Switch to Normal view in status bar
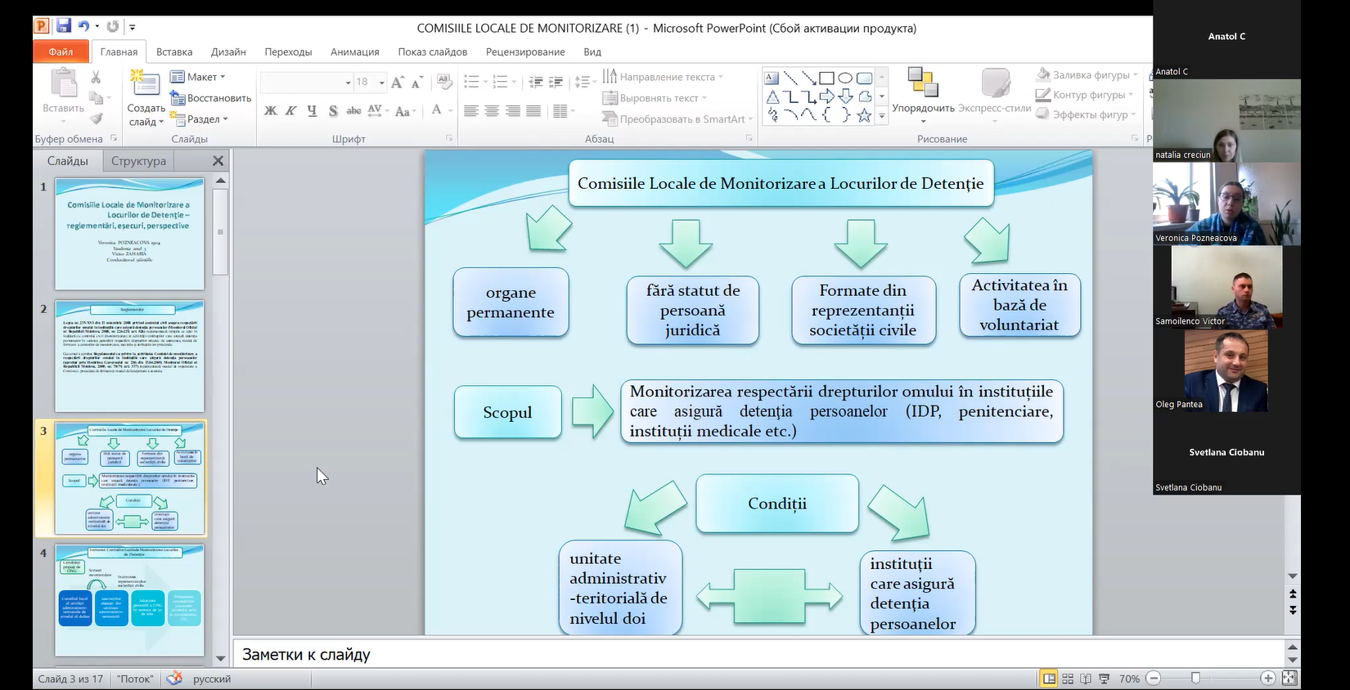The image size is (1350, 690). pos(1049,679)
